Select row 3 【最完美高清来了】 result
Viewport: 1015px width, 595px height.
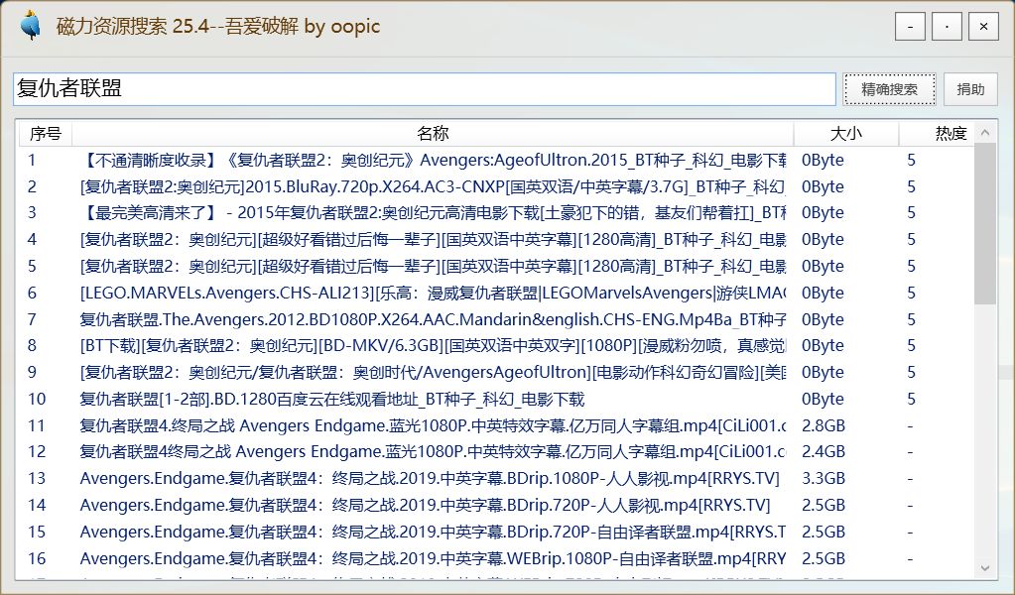433,212
